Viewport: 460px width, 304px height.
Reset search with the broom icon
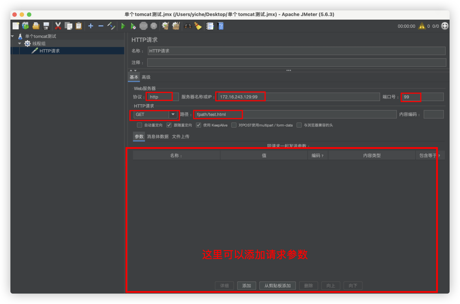click(x=198, y=26)
